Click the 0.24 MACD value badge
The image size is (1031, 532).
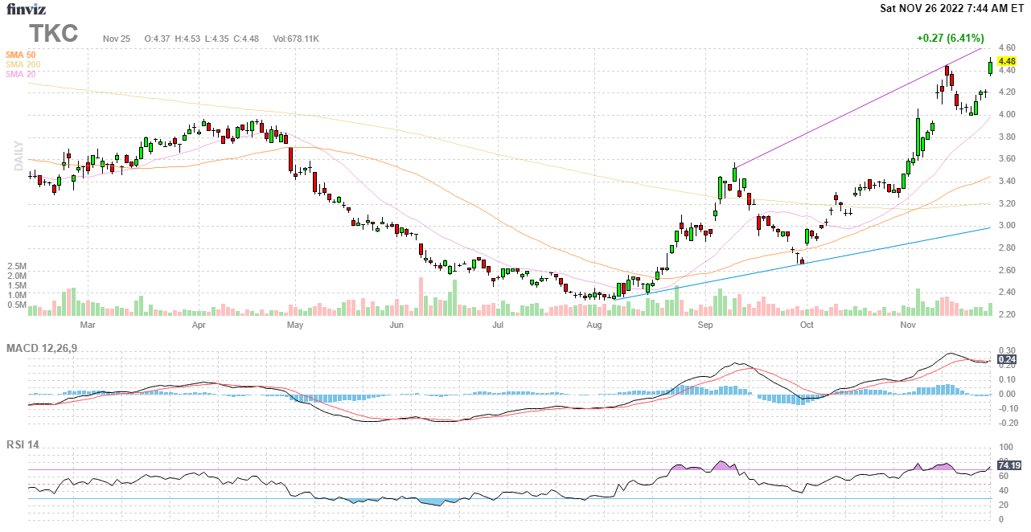(x=1006, y=359)
